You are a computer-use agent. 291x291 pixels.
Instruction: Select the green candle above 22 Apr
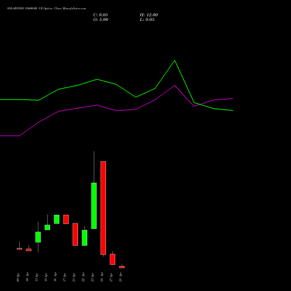[84, 238]
